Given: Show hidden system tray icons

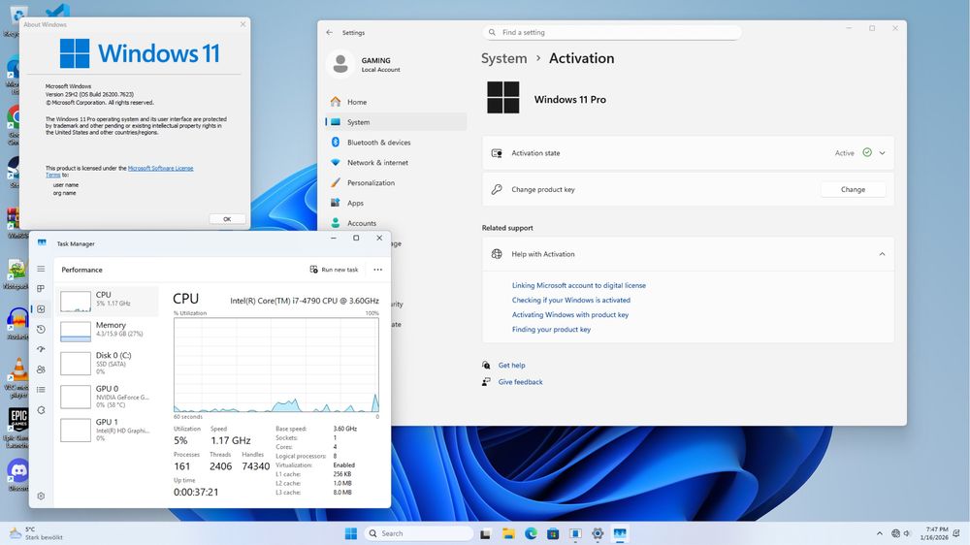Looking at the screenshot, I should (x=880, y=533).
